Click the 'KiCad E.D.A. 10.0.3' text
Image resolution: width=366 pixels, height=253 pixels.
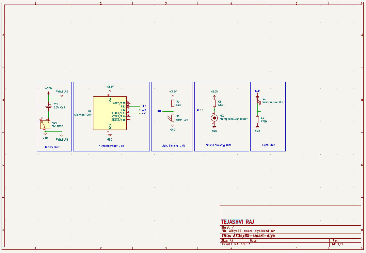(236, 244)
